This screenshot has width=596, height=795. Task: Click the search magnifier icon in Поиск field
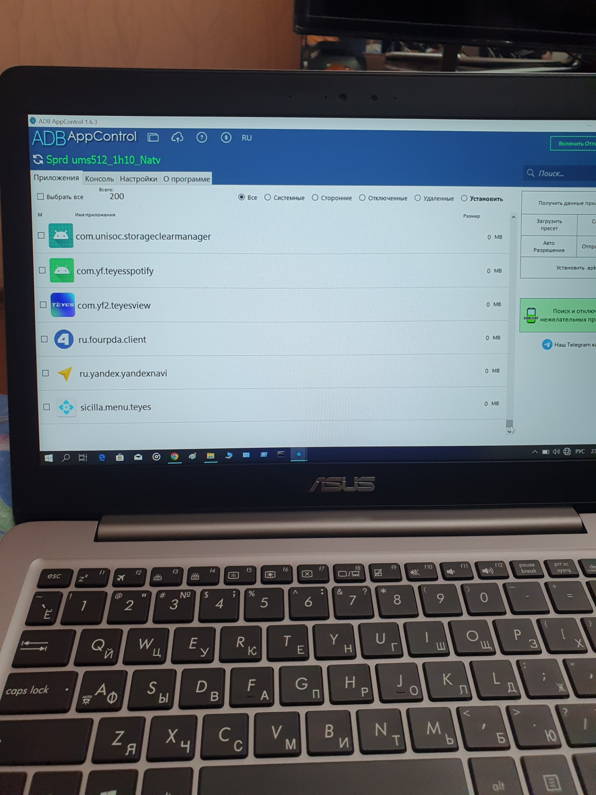[531, 173]
